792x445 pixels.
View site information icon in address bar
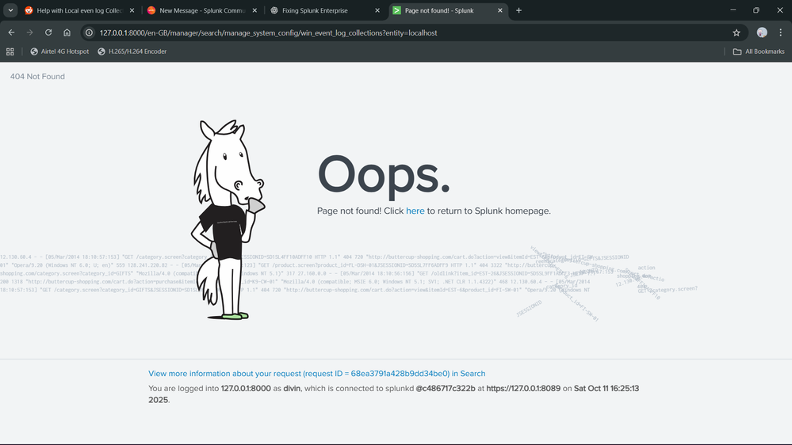(x=90, y=32)
